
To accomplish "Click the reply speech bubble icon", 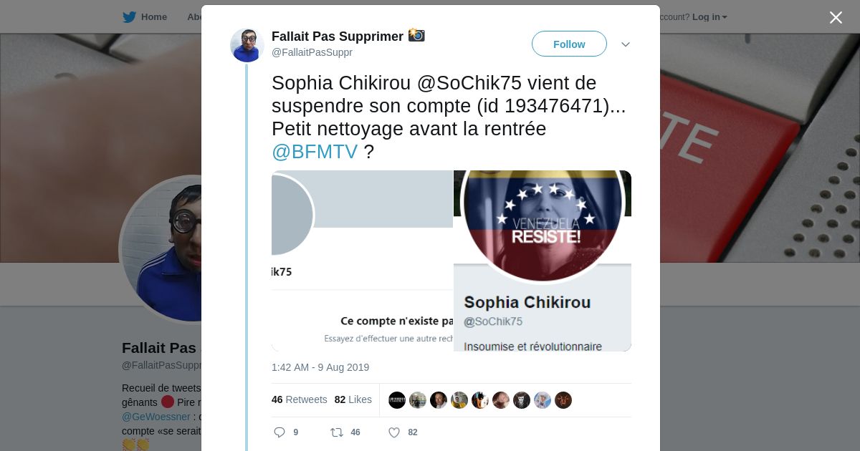I will (x=279, y=432).
